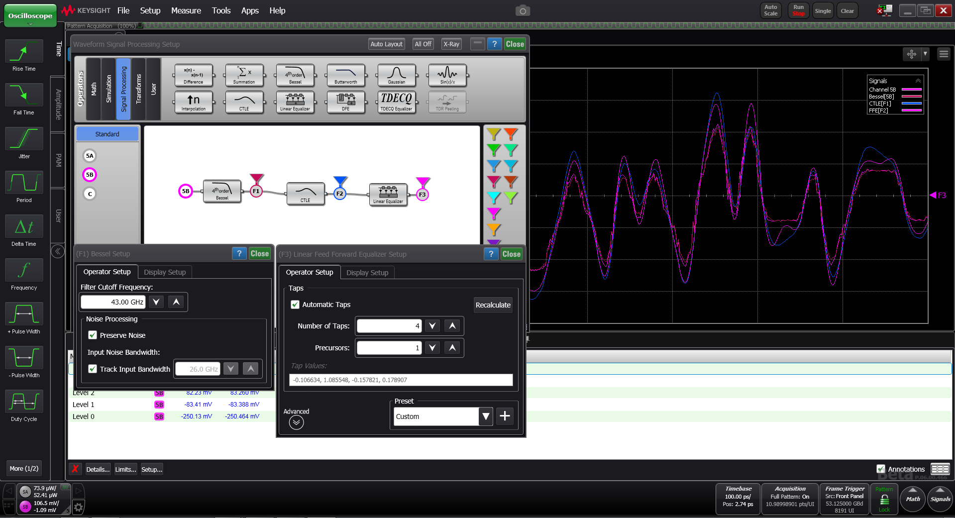Collapse the Signals panel
This screenshot has width=955, height=518.
click(x=918, y=80)
